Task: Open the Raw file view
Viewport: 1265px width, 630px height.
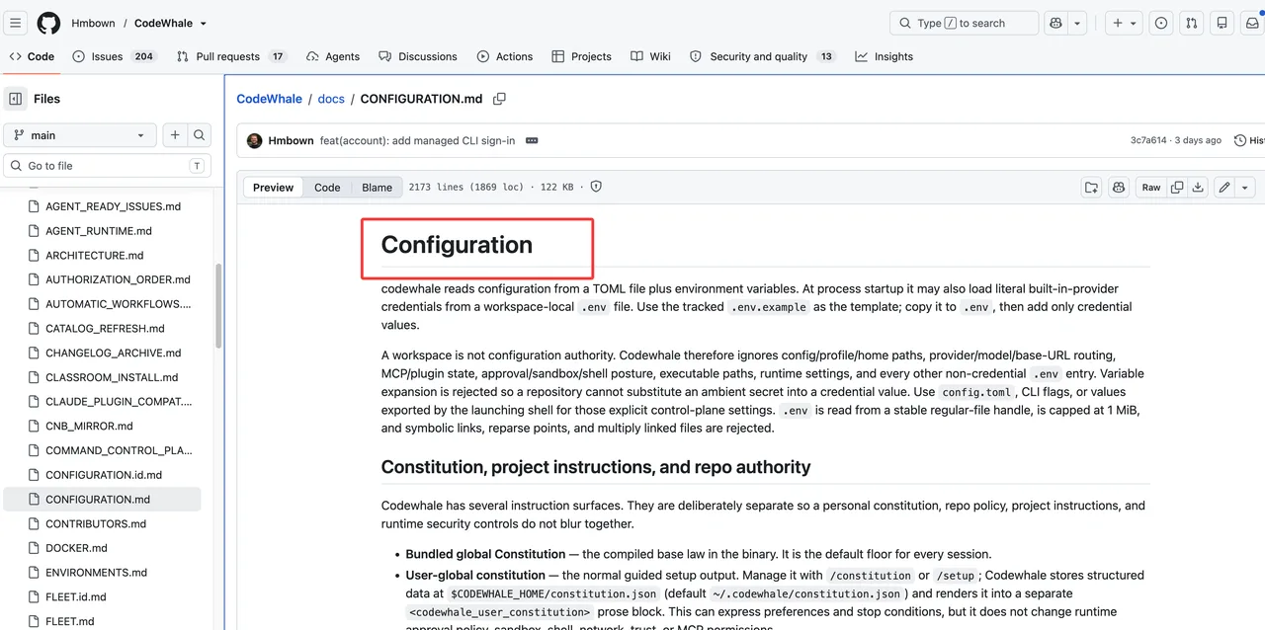Action: pos(1151,187)
